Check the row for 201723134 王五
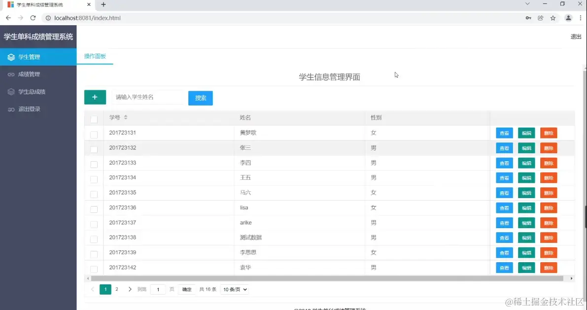 point(94,179)
